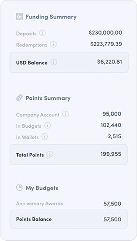This screenshot has width=137, height=241.
Task: Click the info icon beside Redemptions
Action: (53, 44)
